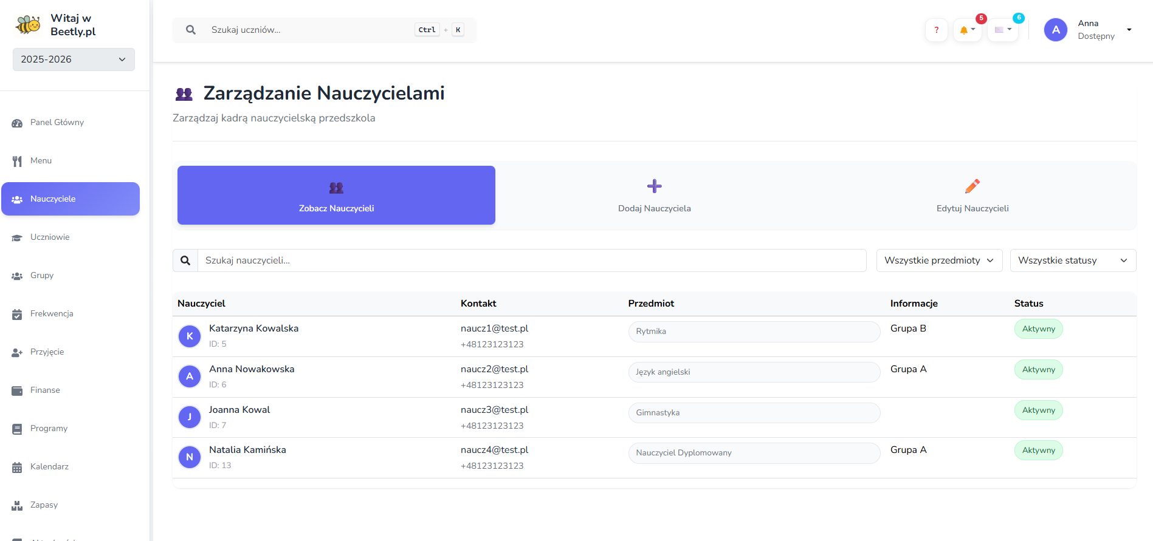
Task: Click the Uczniowie graduation cap icon
Action: 17,237
